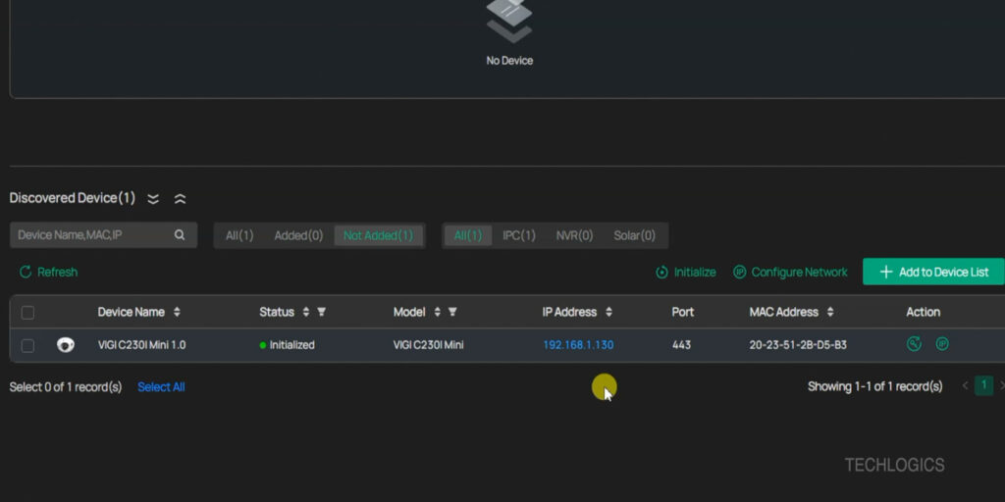The height and width of the screenshot is (502, 1005).
Task: Check the select-all header checkbox
Action: point(27,313)
